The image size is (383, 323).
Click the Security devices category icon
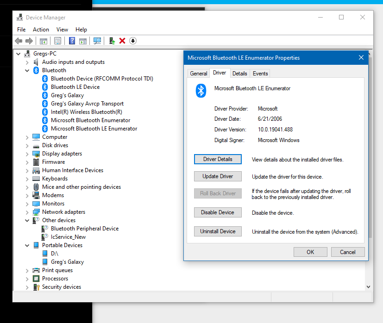[x=36, y=287]
